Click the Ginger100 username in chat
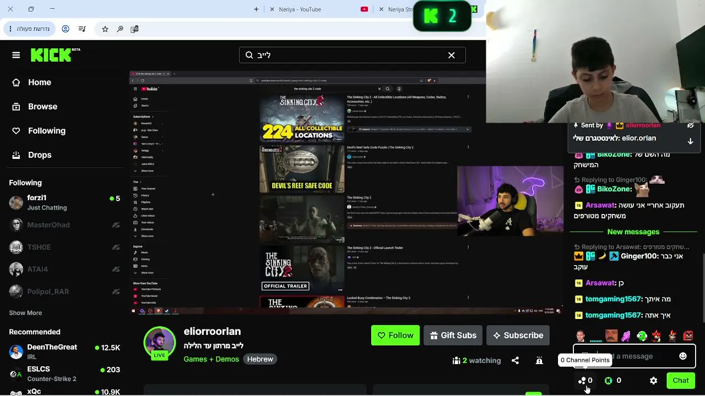Screen dimensions: 705x396 pyautogui.click(x=639, y=256)
